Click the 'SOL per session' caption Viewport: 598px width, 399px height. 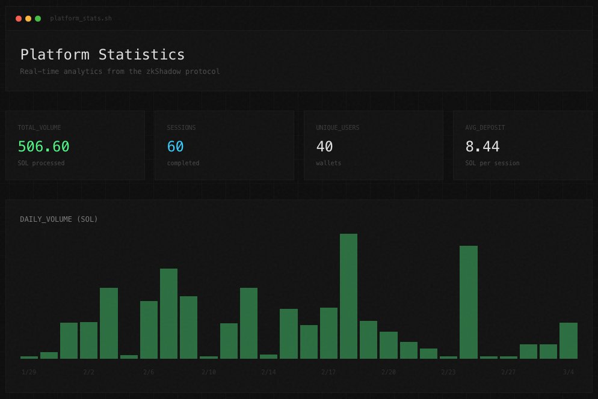point(492,163)
